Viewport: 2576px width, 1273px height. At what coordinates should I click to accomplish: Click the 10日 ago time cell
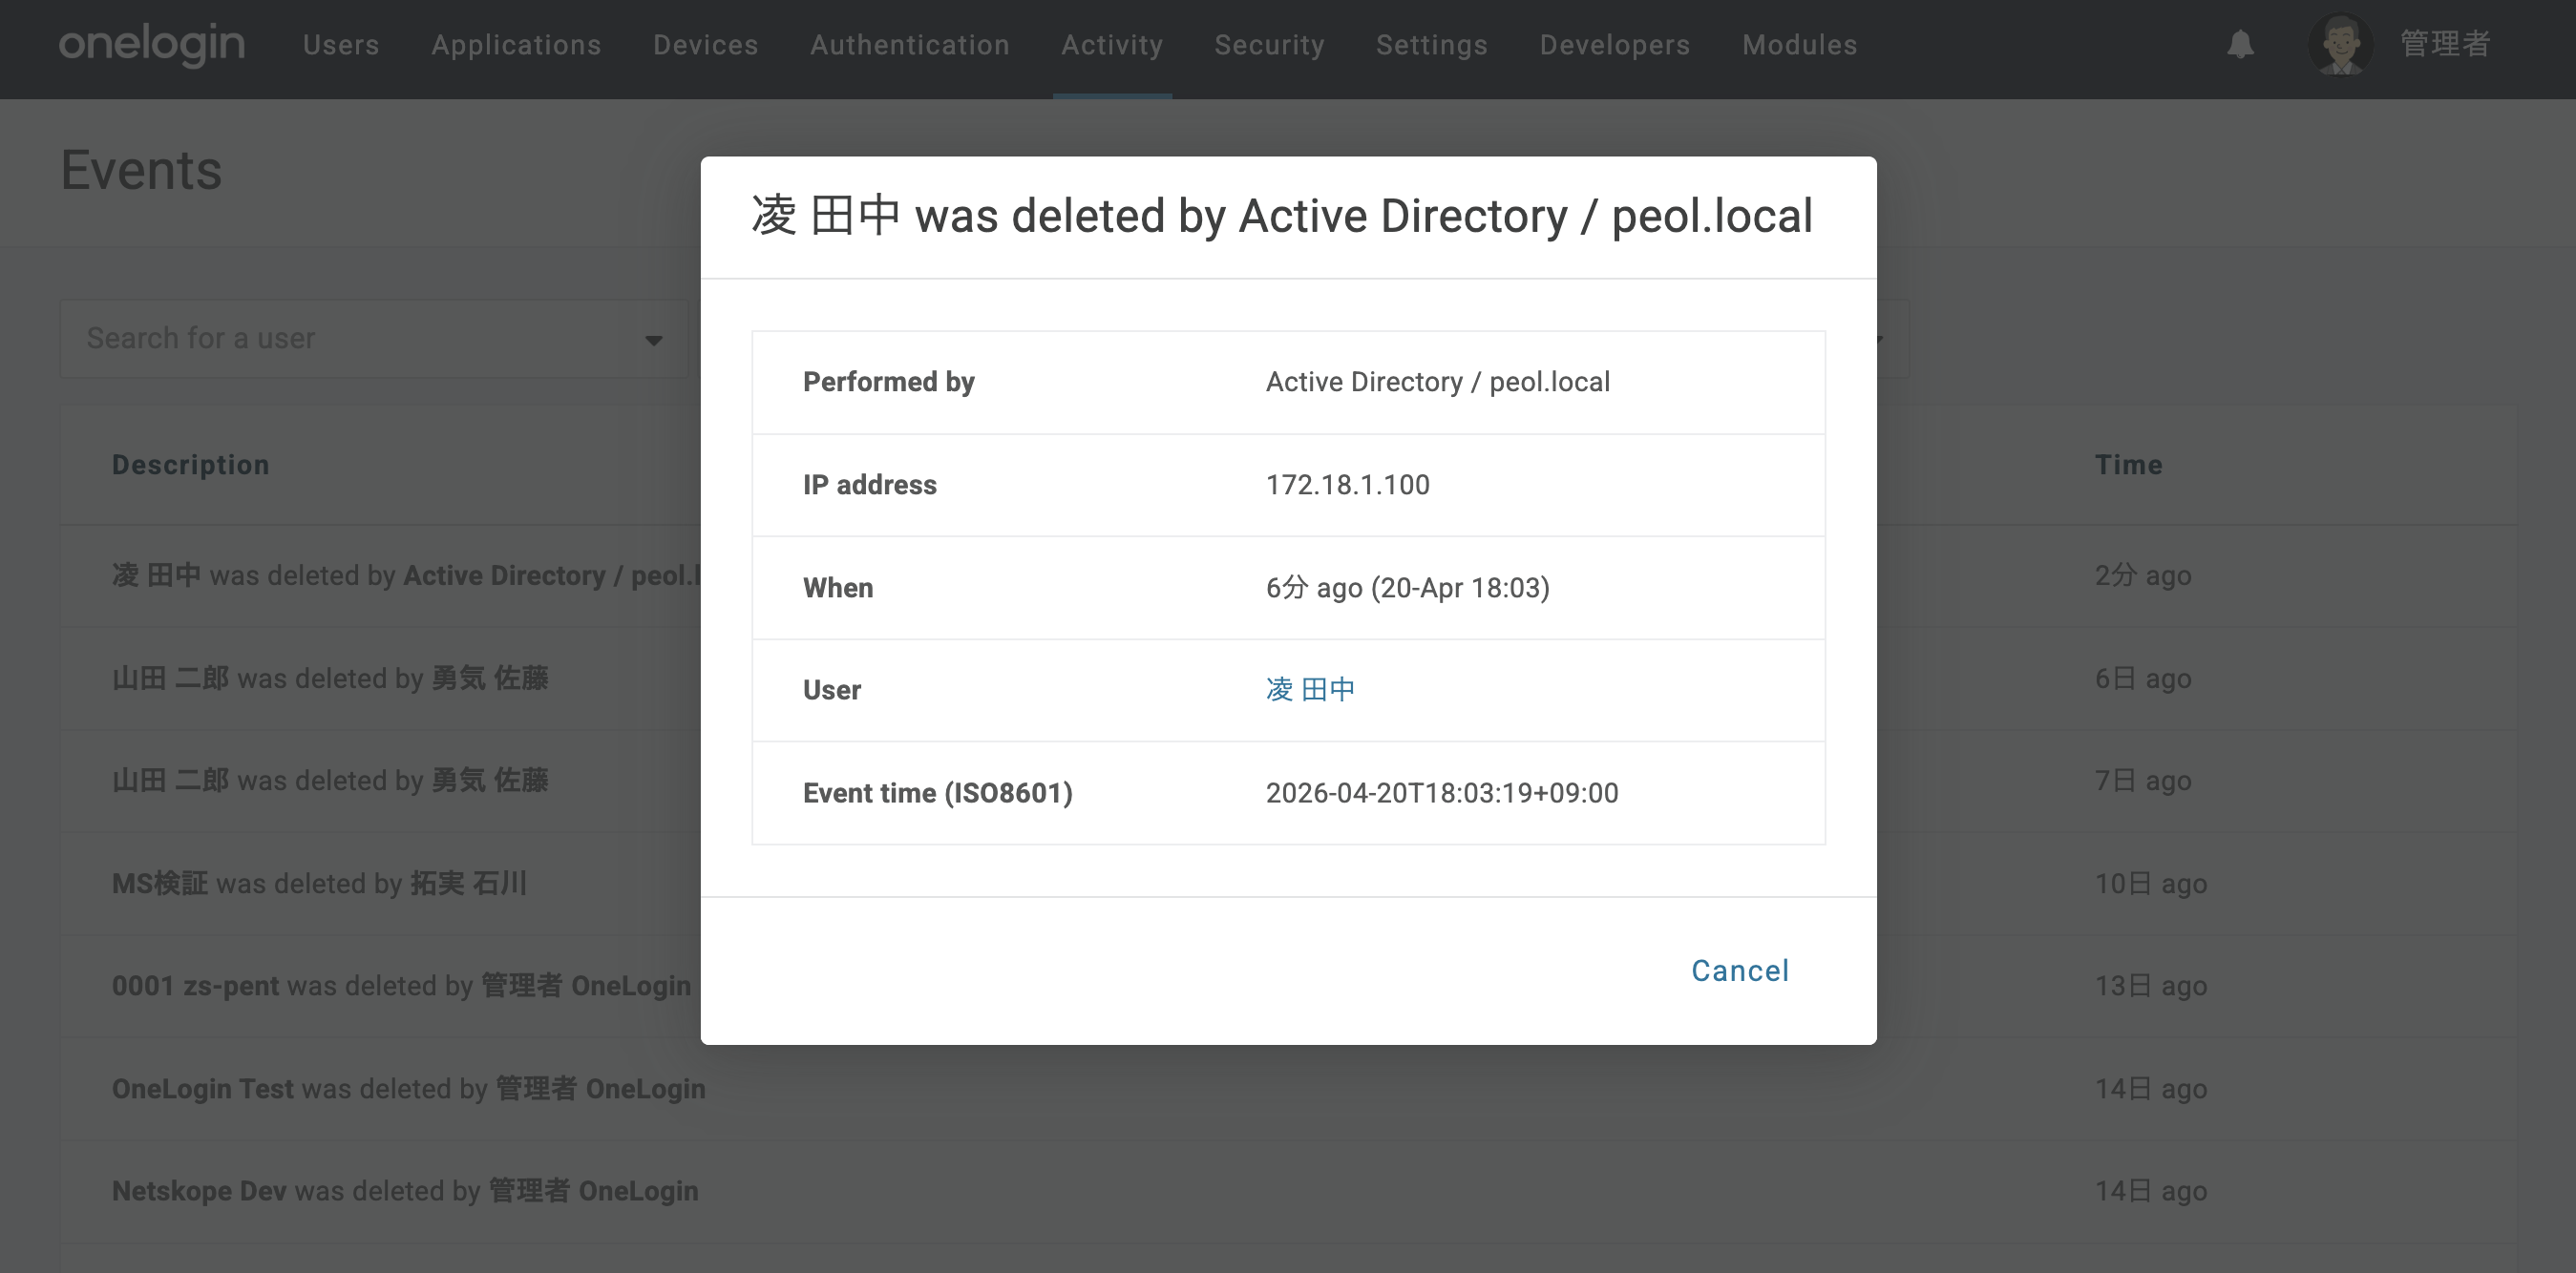point(2151,884)
